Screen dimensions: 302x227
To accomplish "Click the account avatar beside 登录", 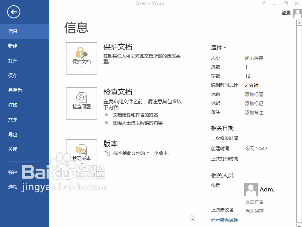I will pyautogui.click(x=297, y=13).
